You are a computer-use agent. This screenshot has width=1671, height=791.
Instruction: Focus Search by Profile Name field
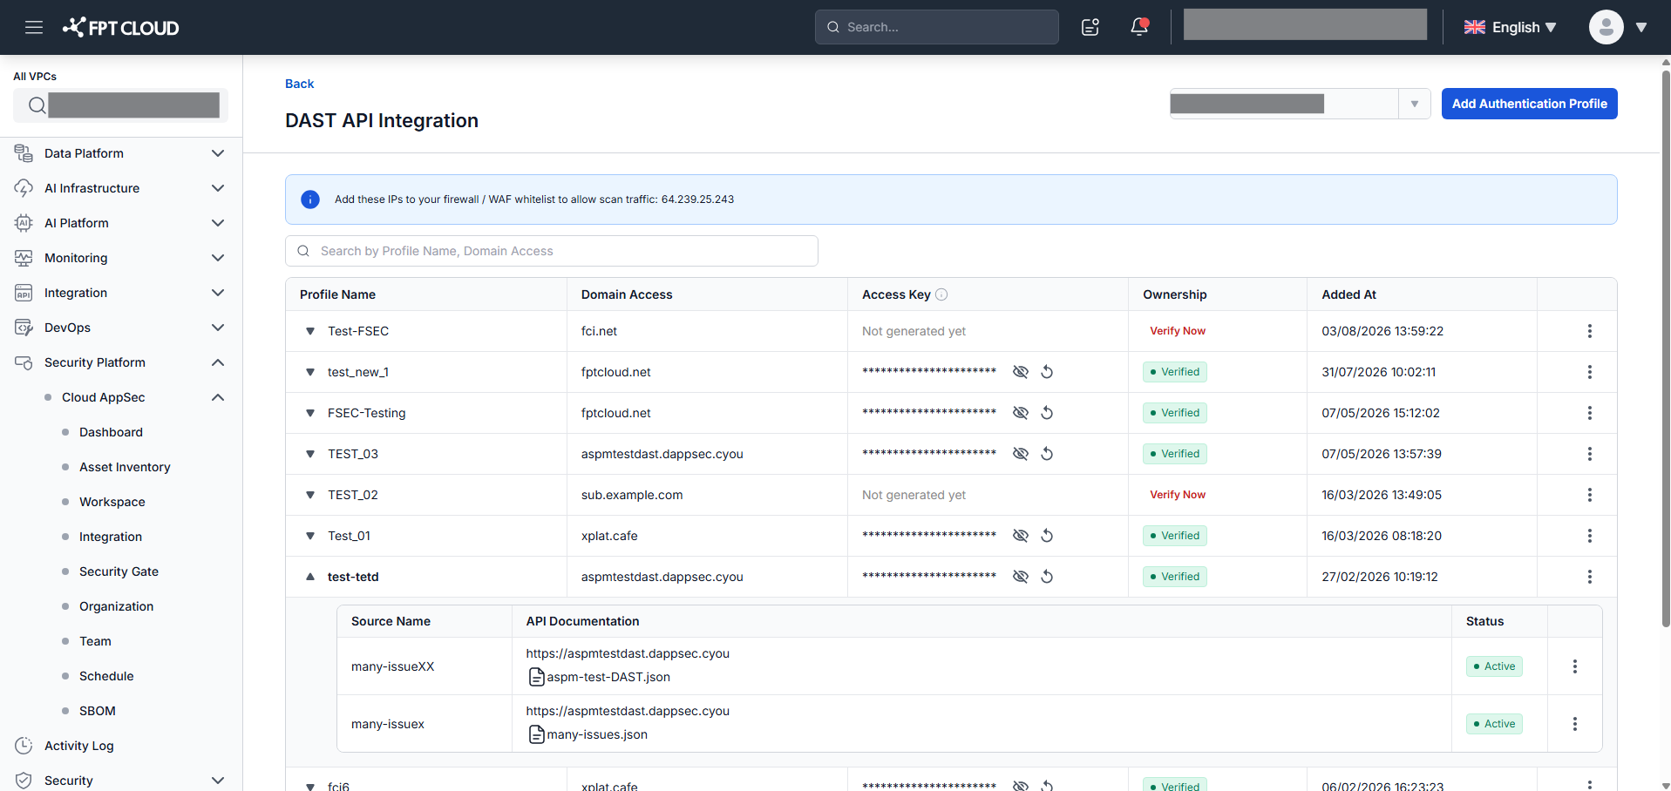552,251
